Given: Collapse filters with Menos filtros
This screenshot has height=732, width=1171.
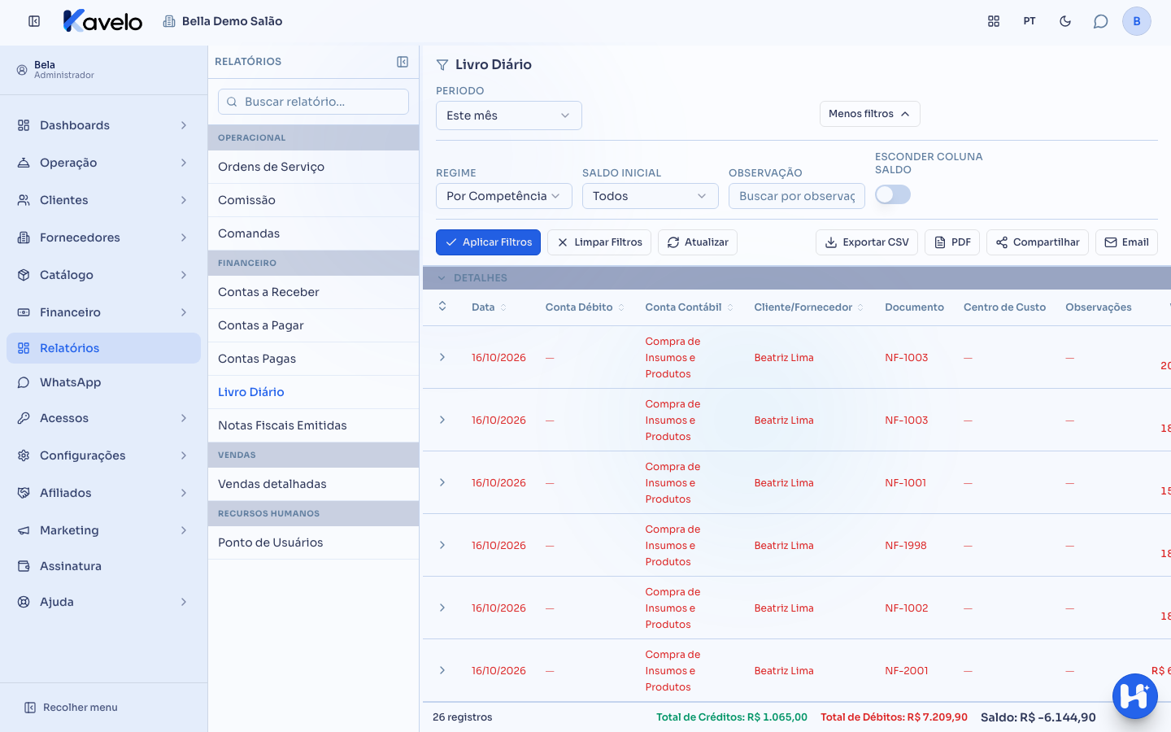Looking at the screenshot, I should click(x=870, y=114).
